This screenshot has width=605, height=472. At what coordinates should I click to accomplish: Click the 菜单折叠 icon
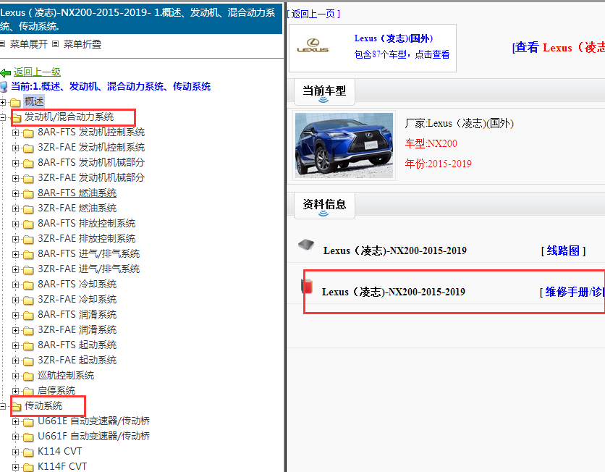(x=56, y=44)
